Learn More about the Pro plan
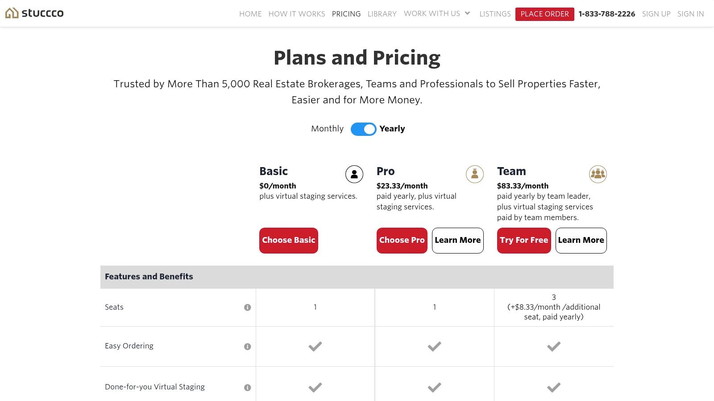This screenshot has width=714, height=401. (457, 240)
